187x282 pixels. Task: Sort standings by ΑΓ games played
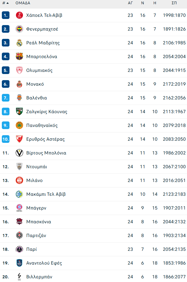[130, 4]
